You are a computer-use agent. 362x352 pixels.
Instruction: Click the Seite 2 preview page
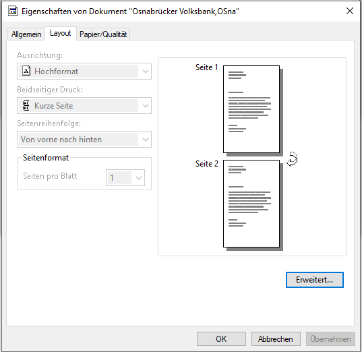click(251, 204)
